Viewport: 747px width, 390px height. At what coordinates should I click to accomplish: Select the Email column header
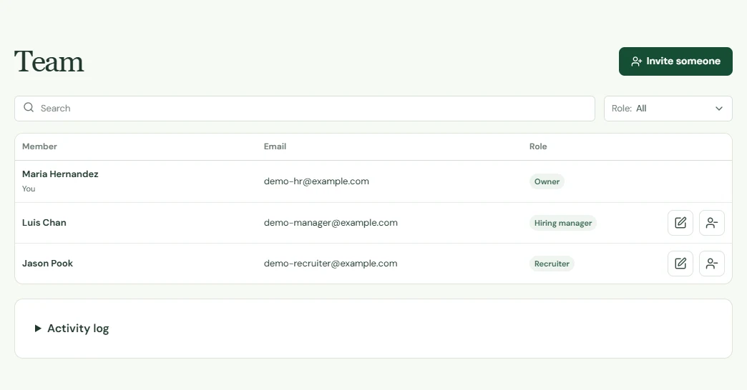[275, 146]
